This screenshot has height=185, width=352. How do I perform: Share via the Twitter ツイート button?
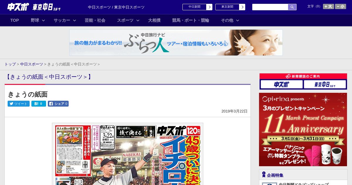tap(18, 104)
